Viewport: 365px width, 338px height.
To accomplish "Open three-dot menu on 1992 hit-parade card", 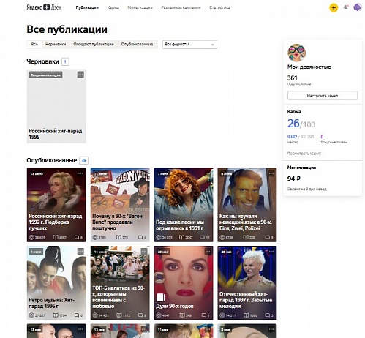I will pyautogui.click(x=80, y=173).
